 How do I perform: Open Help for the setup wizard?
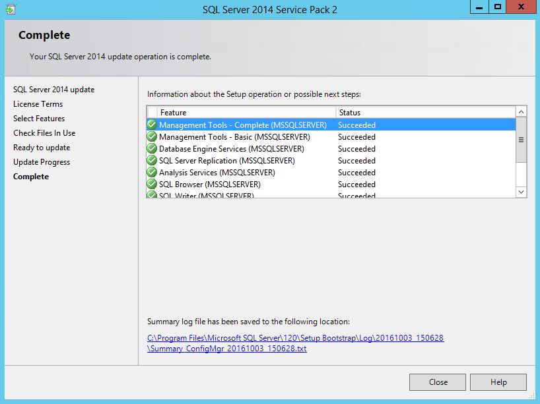498,382
